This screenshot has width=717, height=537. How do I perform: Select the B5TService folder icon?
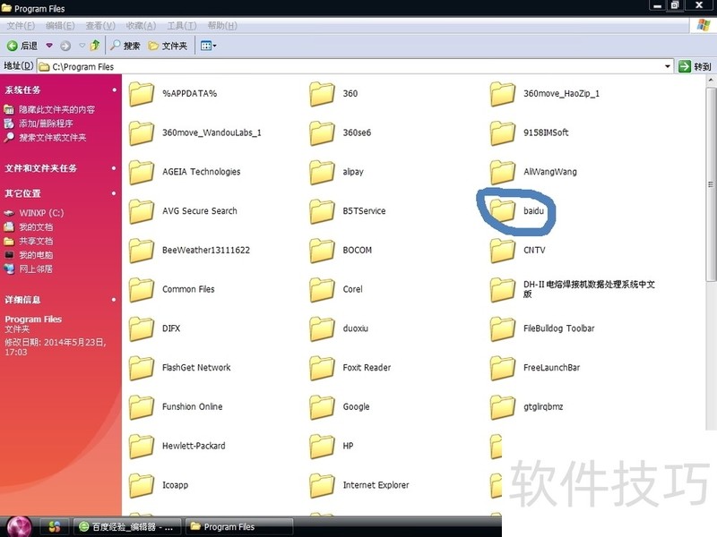(x=322, y=212)
